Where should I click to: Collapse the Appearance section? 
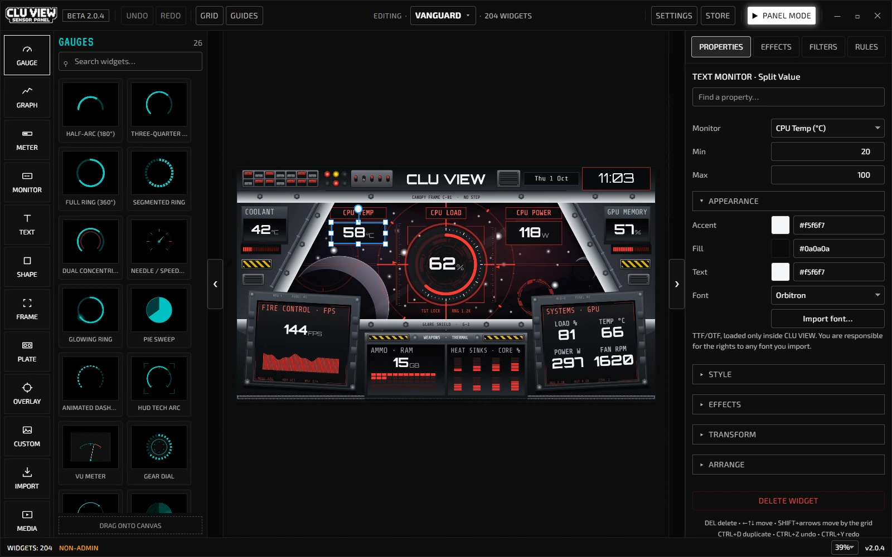(x=788, y=201)
